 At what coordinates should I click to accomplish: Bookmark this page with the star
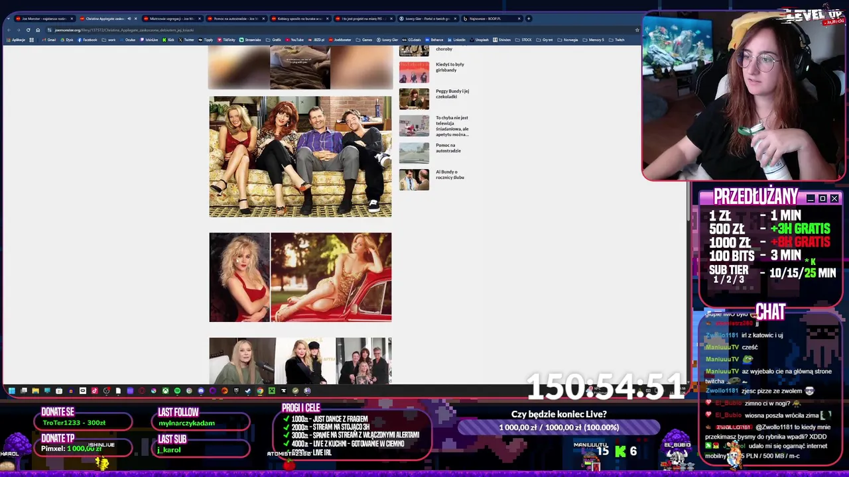[x=637, y=30]
